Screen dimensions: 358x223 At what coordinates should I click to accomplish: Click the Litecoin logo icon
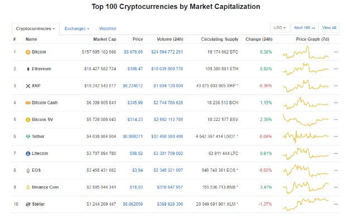pyautogui.click(x=28, y=154)
